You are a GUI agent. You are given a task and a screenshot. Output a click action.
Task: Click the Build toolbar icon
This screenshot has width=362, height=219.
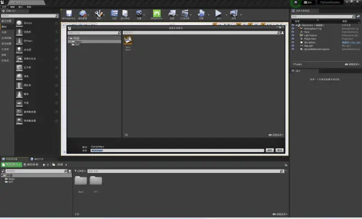pos(201,13)
